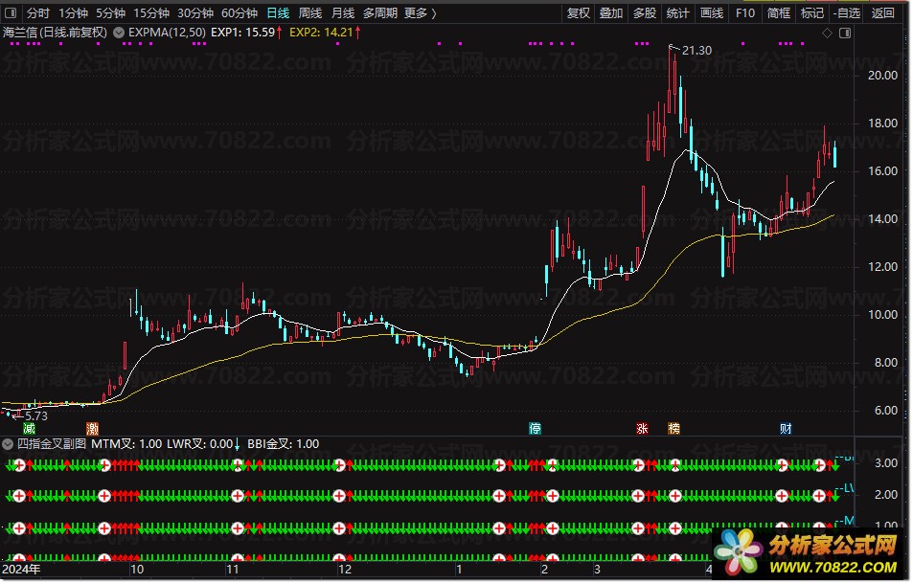Open the 多股 multi-stock view

pos(645,12)
